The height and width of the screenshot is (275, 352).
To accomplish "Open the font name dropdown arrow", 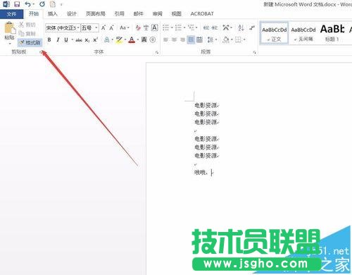I will [x=78, y=28].
